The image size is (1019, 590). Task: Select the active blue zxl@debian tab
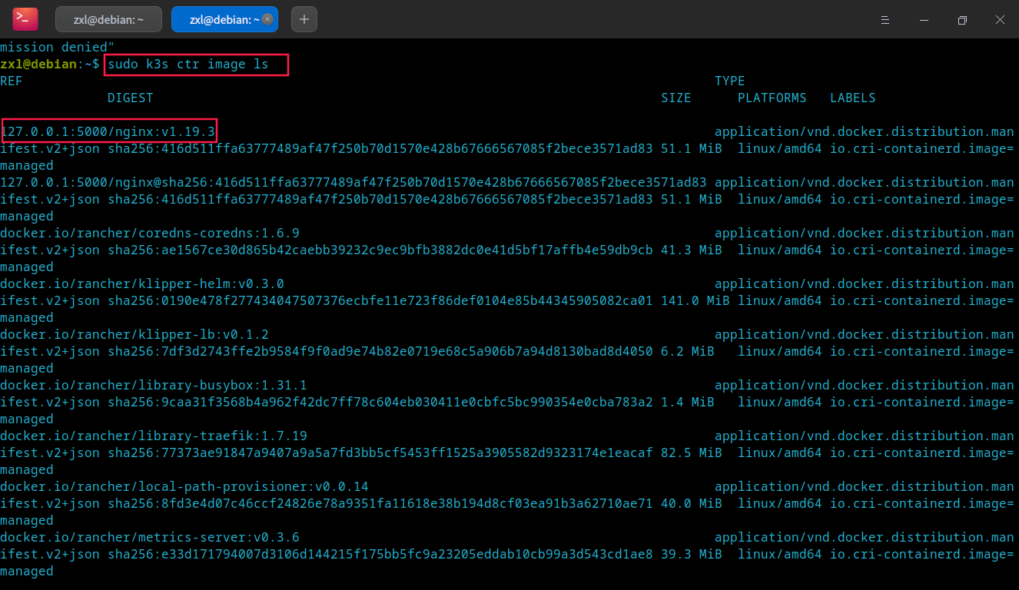(x=219, y=18)
